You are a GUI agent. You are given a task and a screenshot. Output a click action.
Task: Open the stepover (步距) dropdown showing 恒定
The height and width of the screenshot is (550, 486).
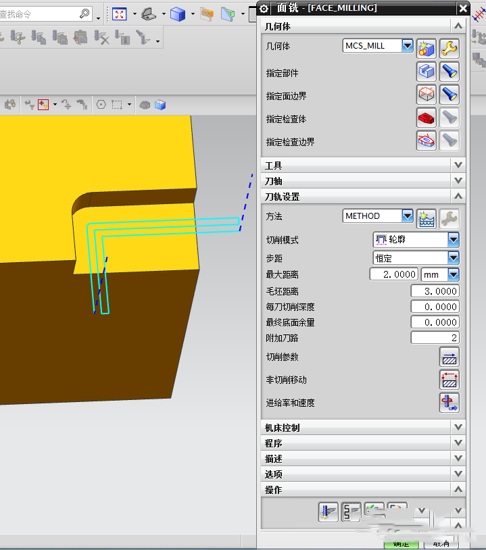(453, 258)
